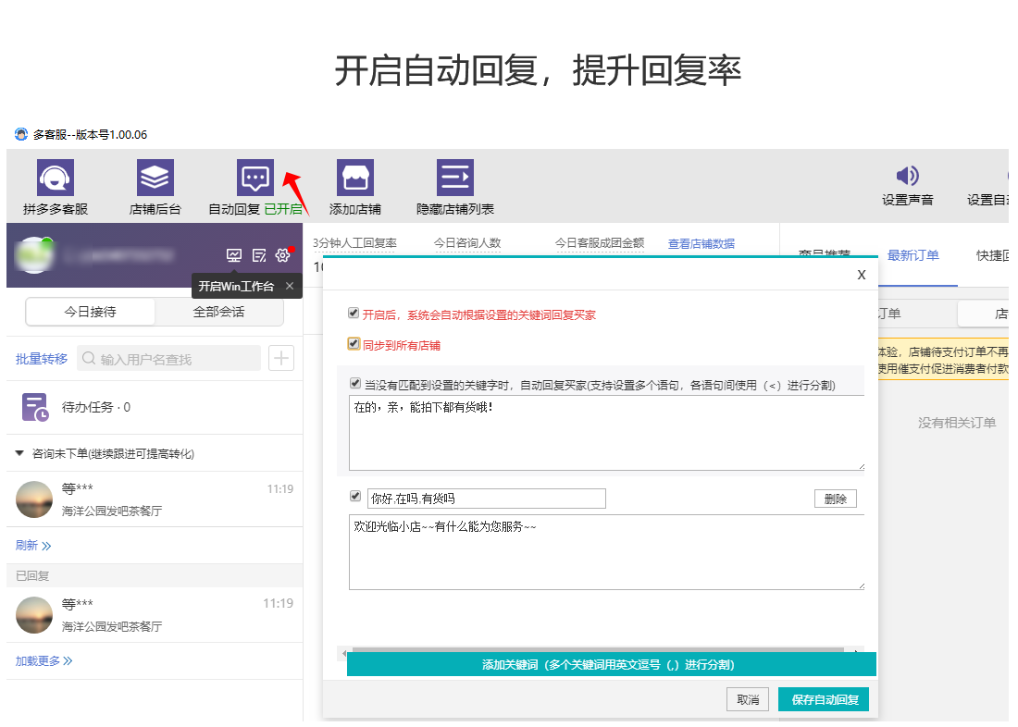Click the plus icon beside user search

coord(281,359)
